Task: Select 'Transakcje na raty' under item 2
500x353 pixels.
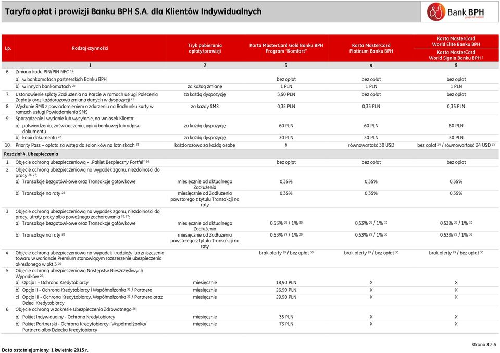Action: tap(44, 193)
